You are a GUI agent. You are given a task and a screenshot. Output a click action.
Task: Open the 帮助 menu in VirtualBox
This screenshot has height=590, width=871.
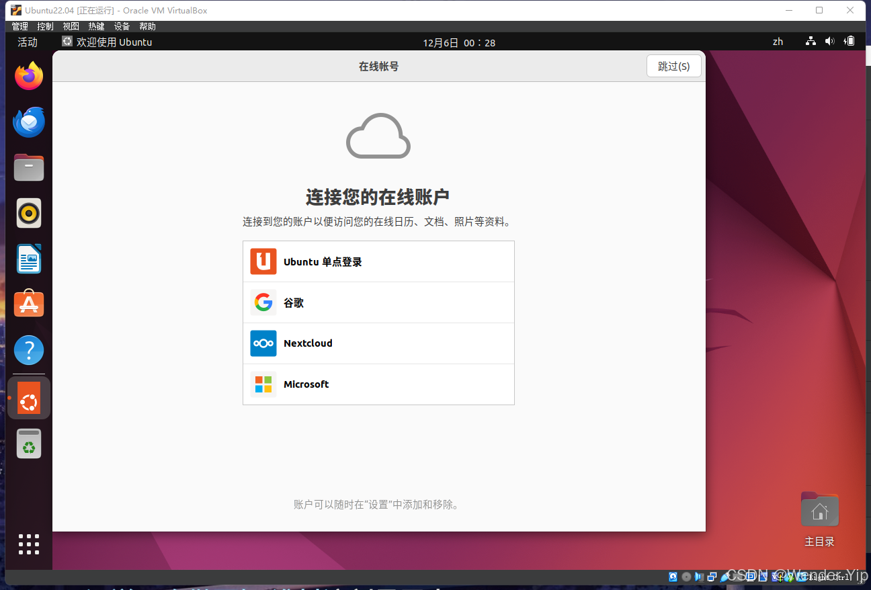click(x=148, y=26)
